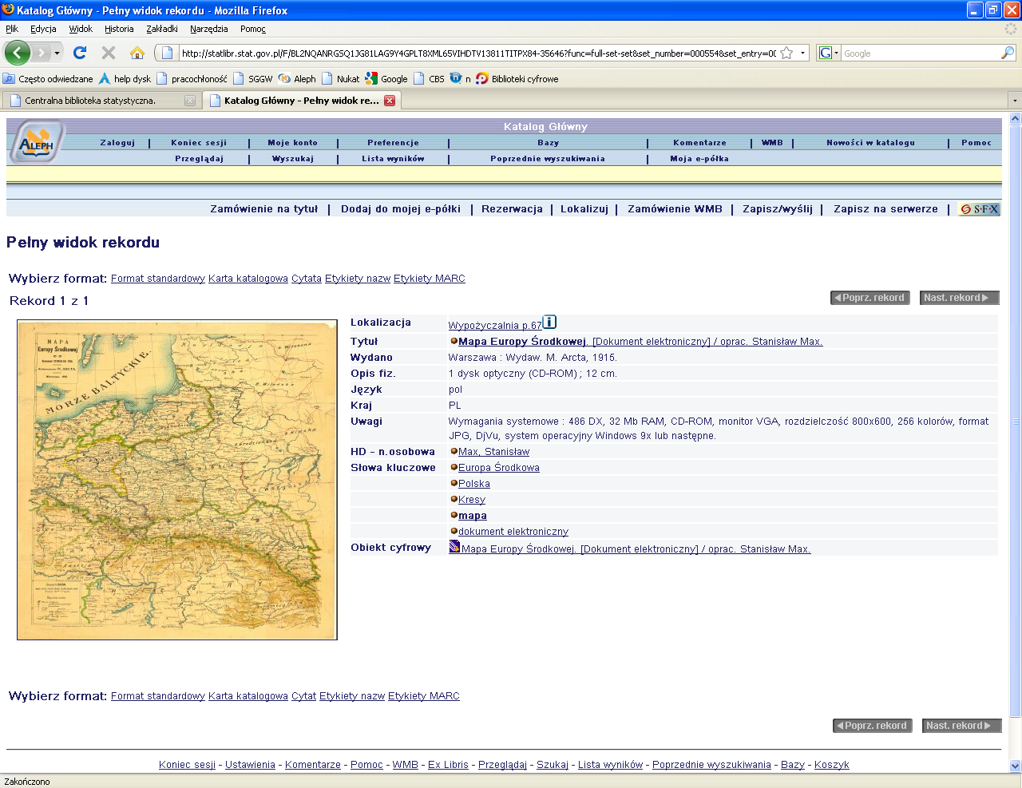Click the page scrollbar up arrow
The image size is (1022, 788).
pos(1016,119)
